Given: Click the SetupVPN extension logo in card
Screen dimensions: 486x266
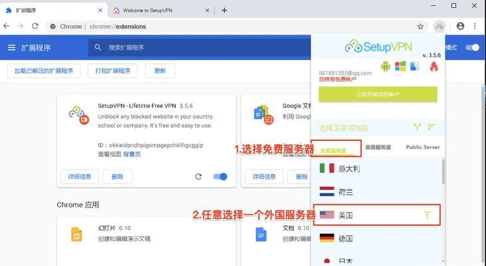Looking at the screenshot, I should (x=78, y=115).
